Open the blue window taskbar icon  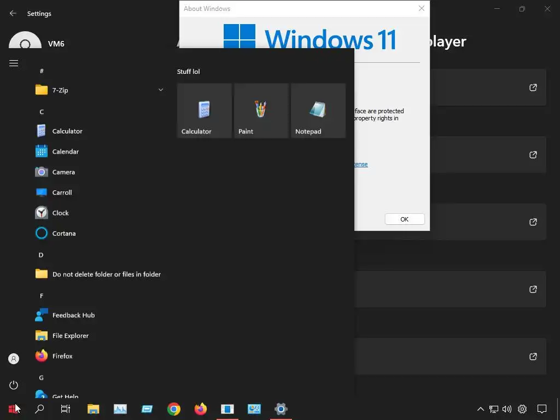147,409
